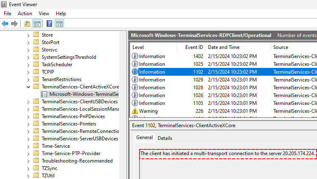Open the View menu
Screen dimensions: 317x179
click(44, 14)
